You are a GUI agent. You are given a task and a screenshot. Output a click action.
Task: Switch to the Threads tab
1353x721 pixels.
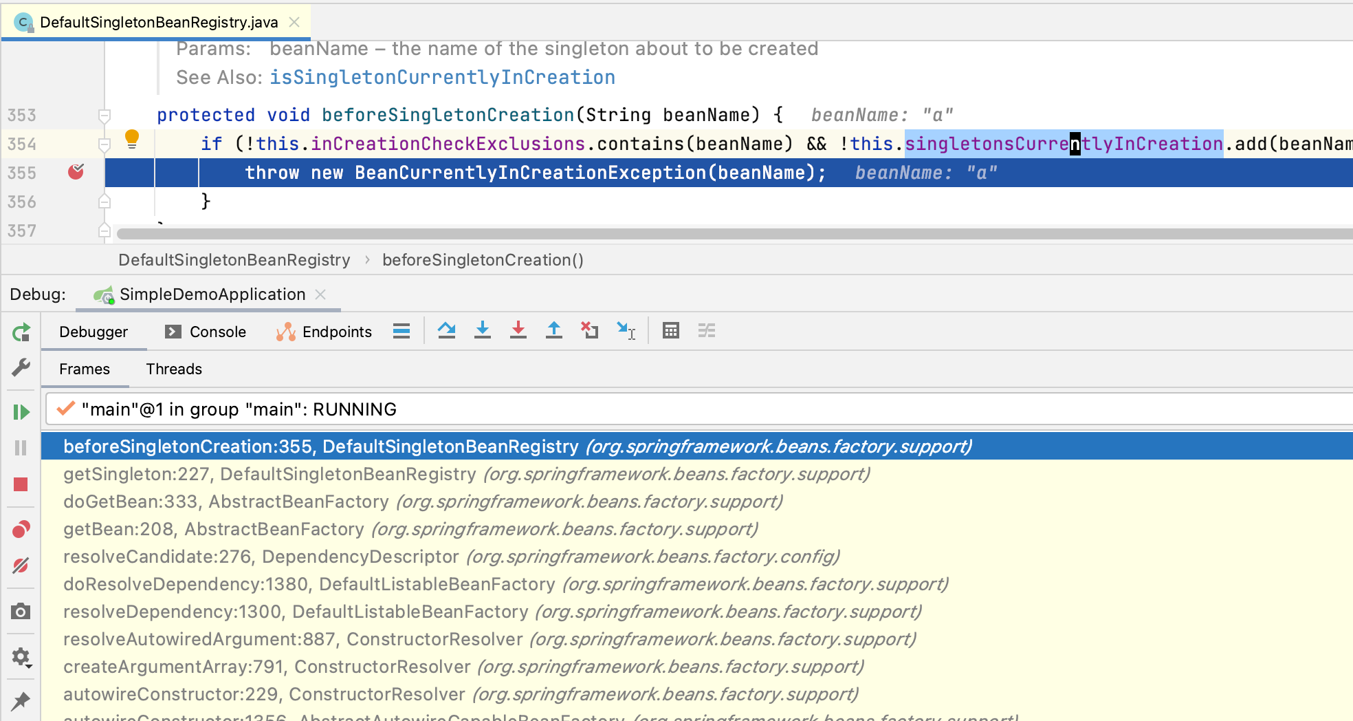[174, 369]
